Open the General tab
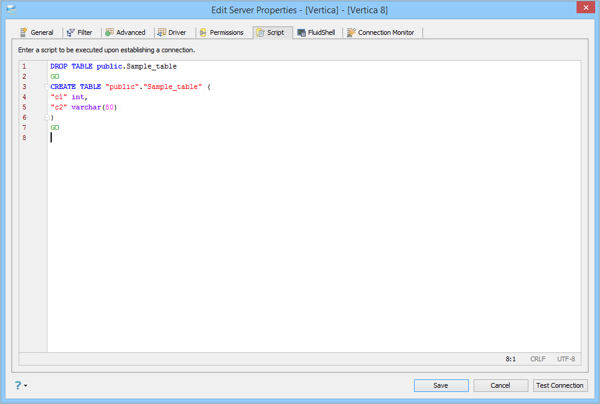Image resolution: width=600 pixels, height=404 pixels. [x=37, y=32]
